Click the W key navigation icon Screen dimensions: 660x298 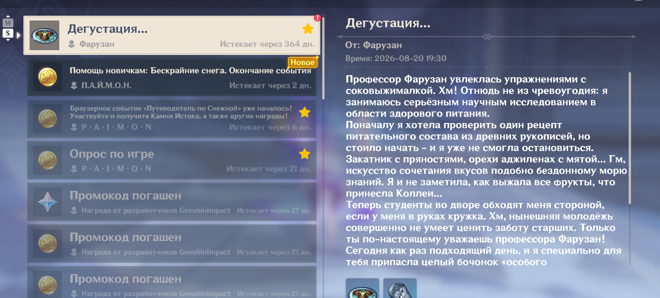point(8,23)
